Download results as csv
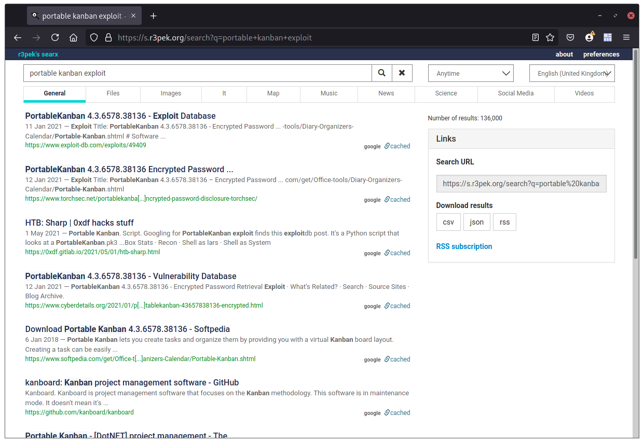 click(x=448, y=222)
